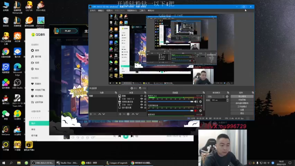
Task: Open 文件(F) menu in OBS
Action: click(93, 11)
